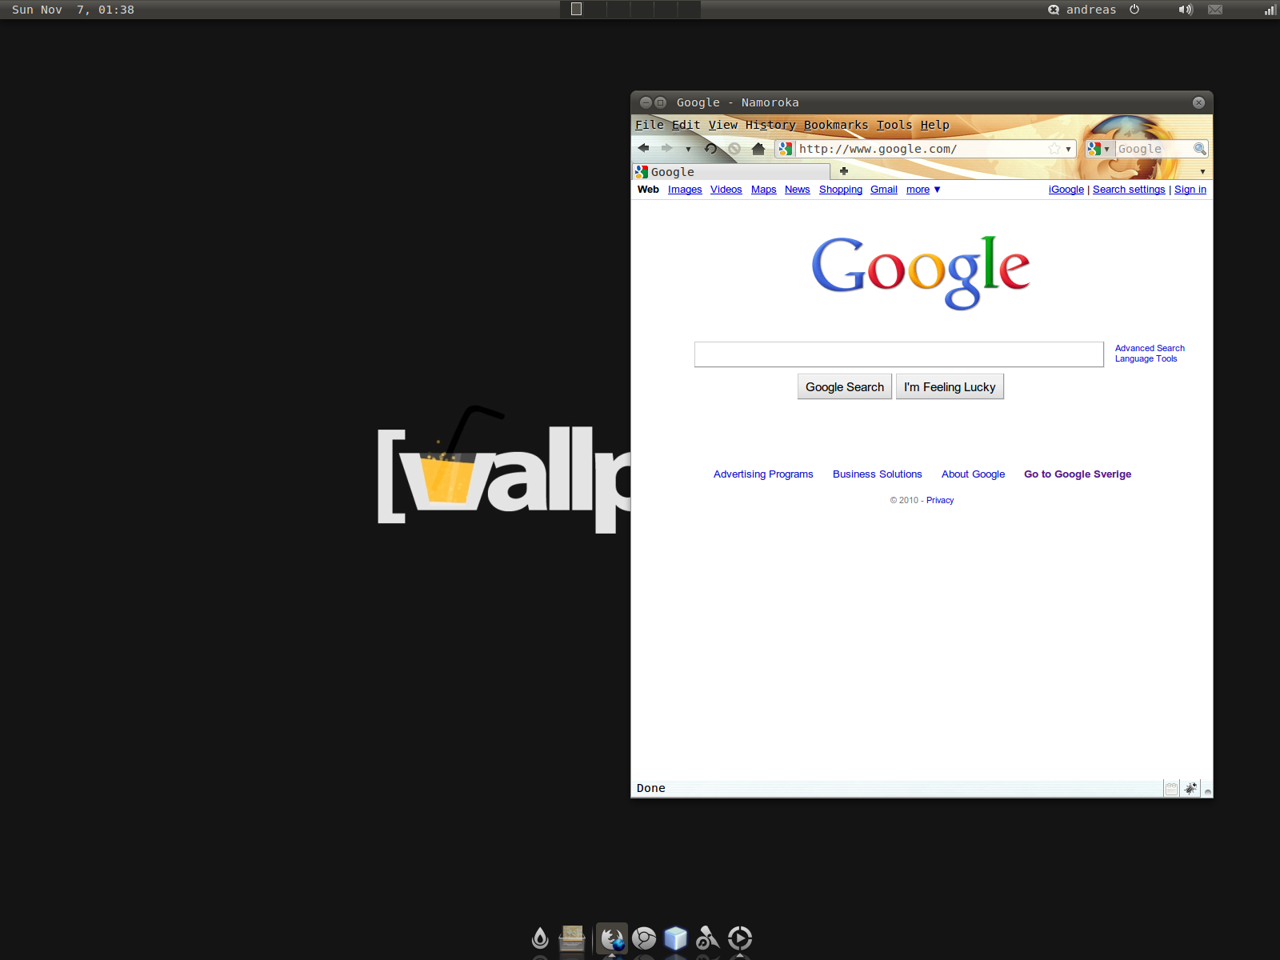Open the Bookmarks menu
Image resolution: width=1280 pixels, height=960 pixels.
pyautogui.click(x=836, y=125)
